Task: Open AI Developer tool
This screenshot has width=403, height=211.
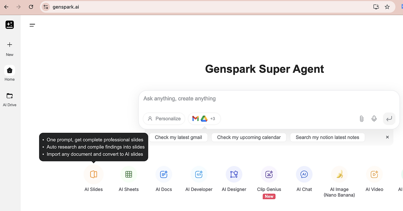Action: (199, 174)
